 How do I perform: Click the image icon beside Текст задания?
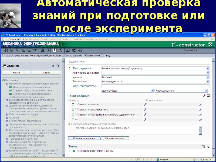[x=208, y=96]
